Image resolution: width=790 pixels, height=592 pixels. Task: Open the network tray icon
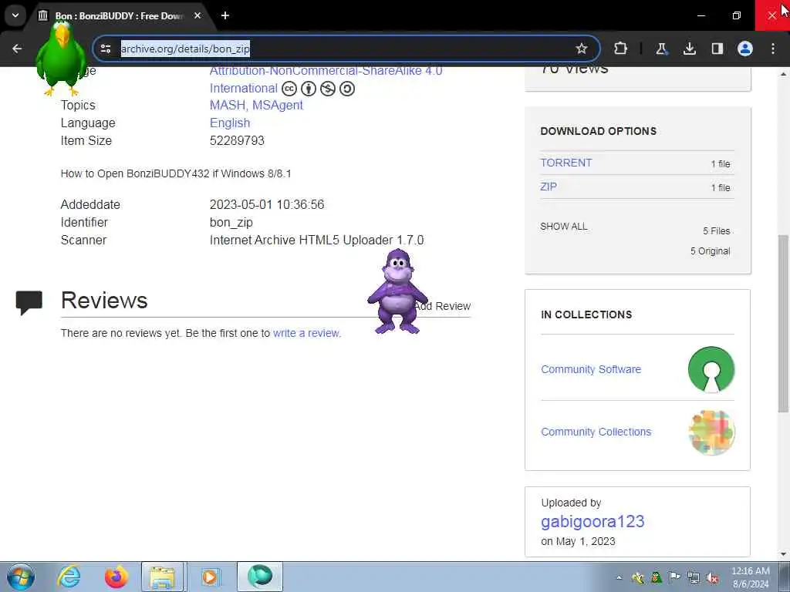694,578
